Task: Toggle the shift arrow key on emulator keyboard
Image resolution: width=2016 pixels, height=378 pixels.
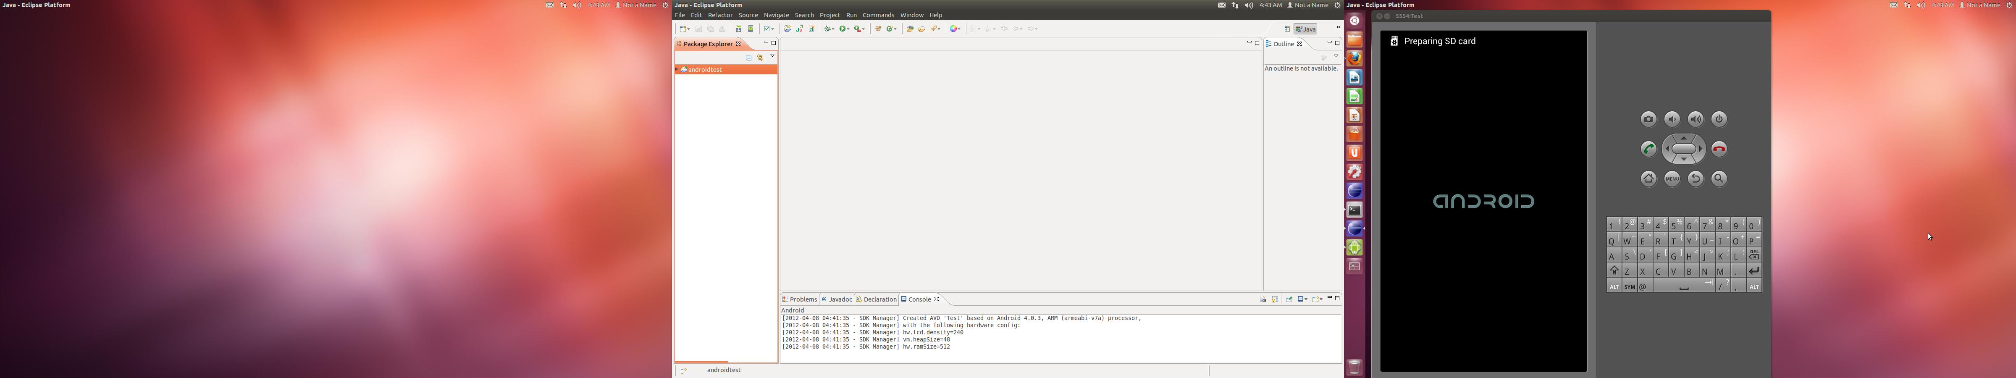Action: point(1614,271)
